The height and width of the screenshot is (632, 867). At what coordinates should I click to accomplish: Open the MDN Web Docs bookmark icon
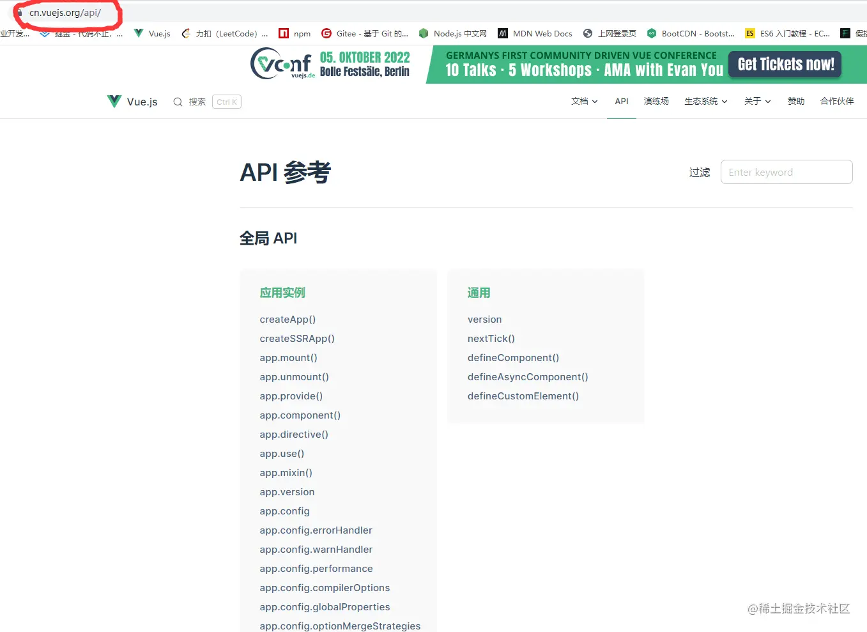click(502, 33)
